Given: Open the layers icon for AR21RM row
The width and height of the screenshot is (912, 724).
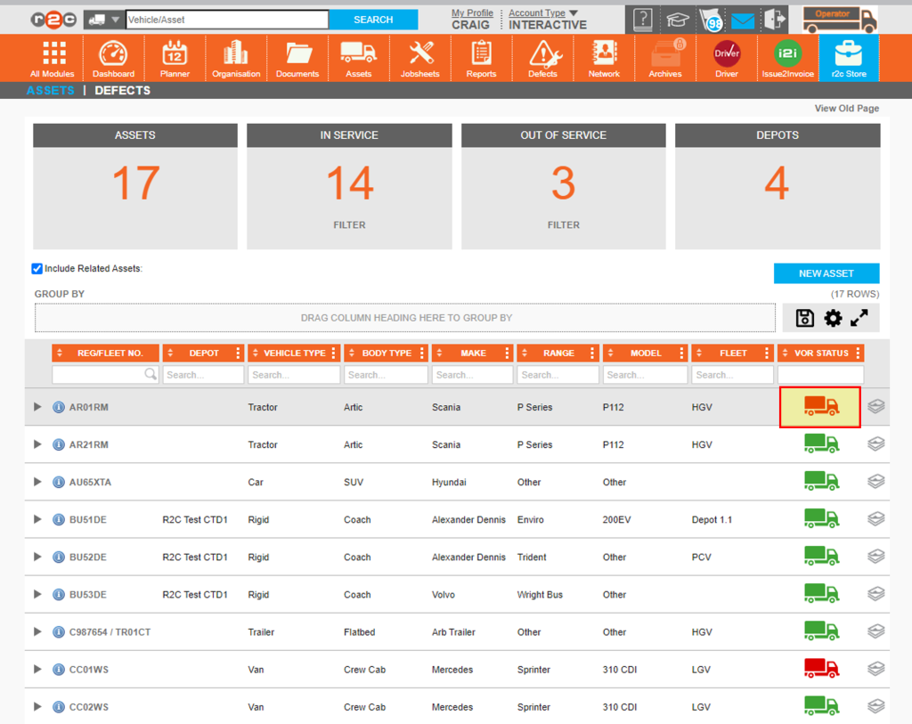Looking at the screenshot, I should pyautogui.click(x=876, y=443).
